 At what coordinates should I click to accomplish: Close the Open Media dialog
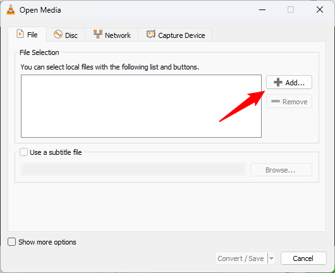[320, 9]
